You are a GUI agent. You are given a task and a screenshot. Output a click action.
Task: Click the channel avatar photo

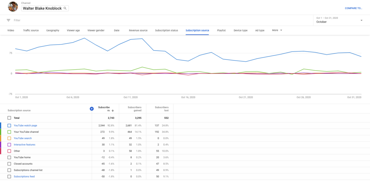(x=13, y=7)
